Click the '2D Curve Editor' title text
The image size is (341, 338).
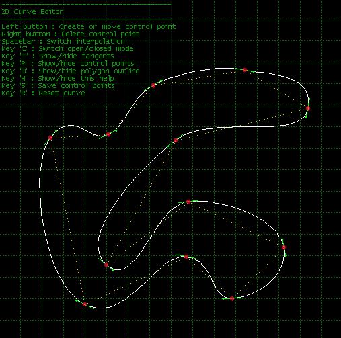coord(32,11)
